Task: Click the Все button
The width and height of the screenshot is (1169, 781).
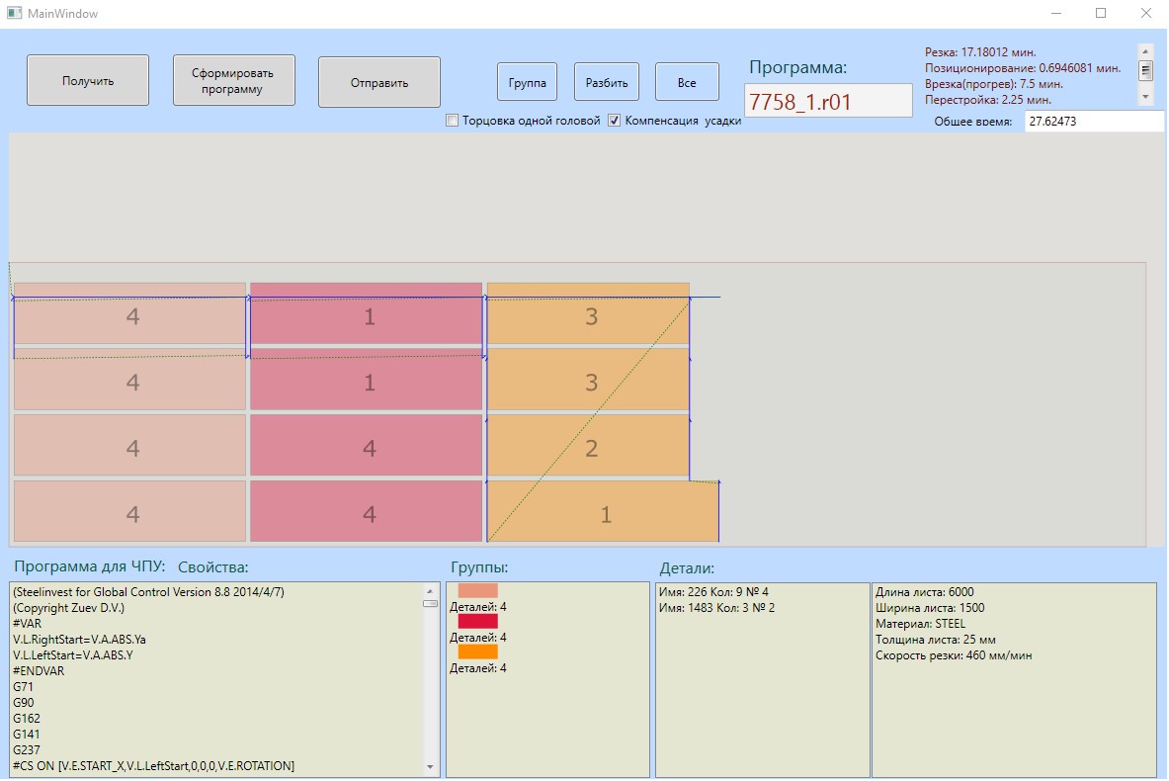Action: [687, 82]
